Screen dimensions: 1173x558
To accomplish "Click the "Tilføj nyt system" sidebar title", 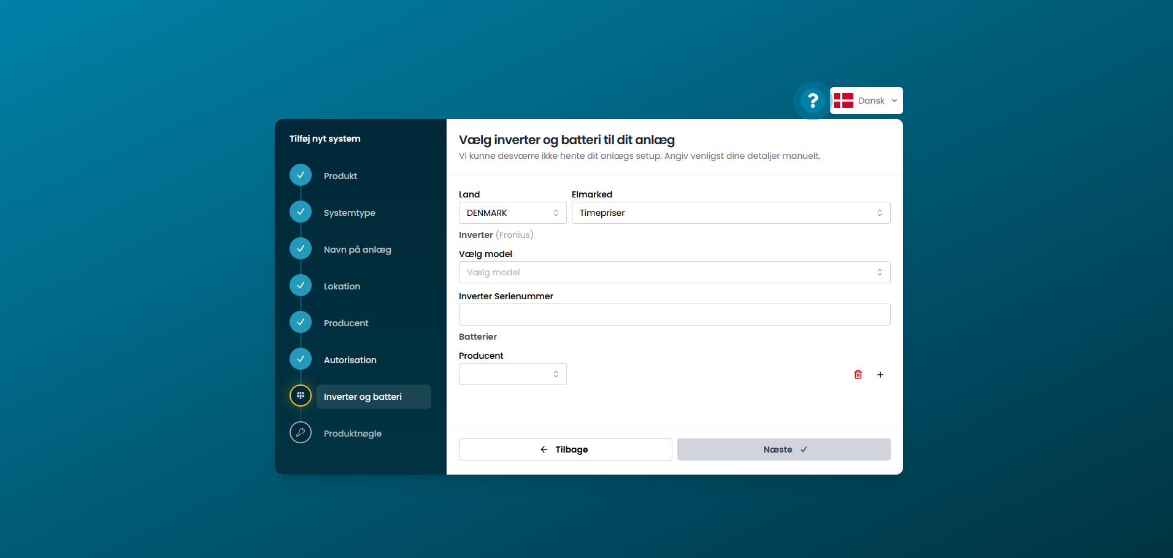I will tap(325, 139).
